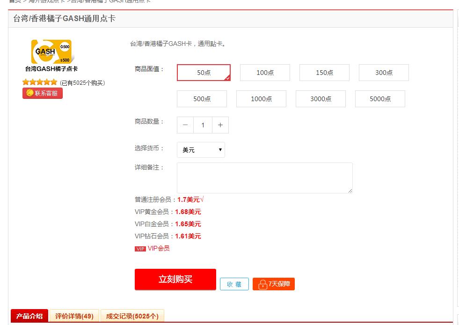Click the 普通注册会员 price 1.7美元

coord(189,199)
